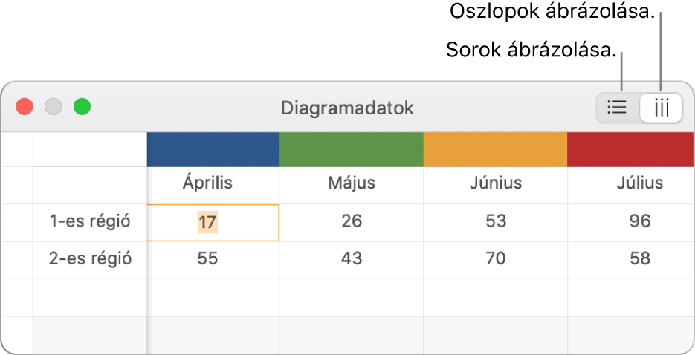This screenshot has width=695, height=355.
Task: Click the plot columns icon button
Action: pyautogui.click(x=661, y=108)
